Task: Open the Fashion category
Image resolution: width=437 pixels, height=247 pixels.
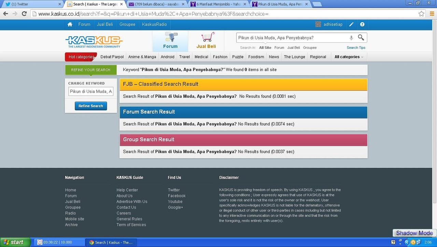Action: [x=220, y=57]
